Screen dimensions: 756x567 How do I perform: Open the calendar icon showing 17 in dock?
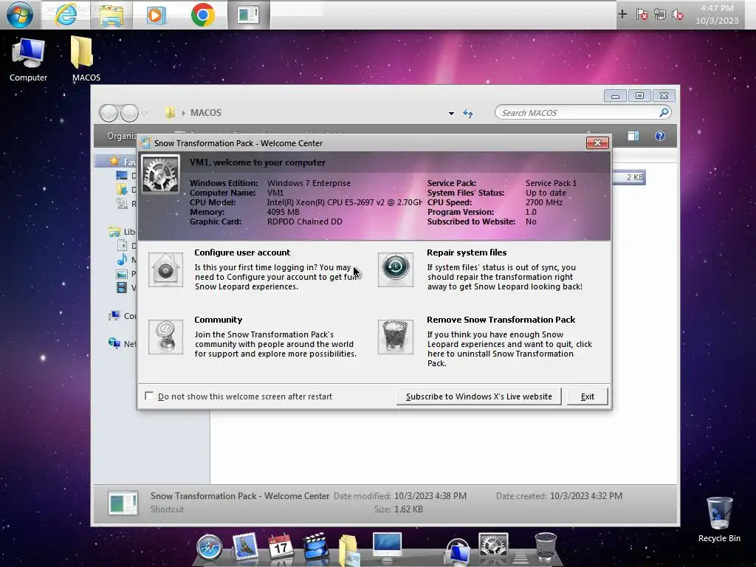click(281, 547)
